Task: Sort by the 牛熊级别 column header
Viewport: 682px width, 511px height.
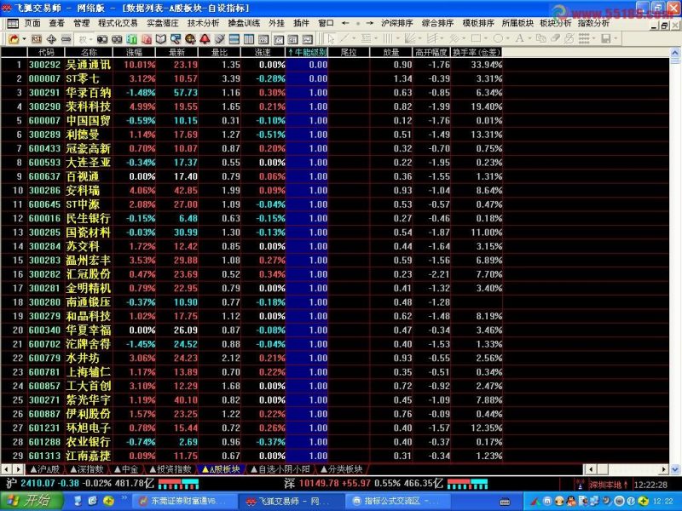Action: tap(307, 53)
